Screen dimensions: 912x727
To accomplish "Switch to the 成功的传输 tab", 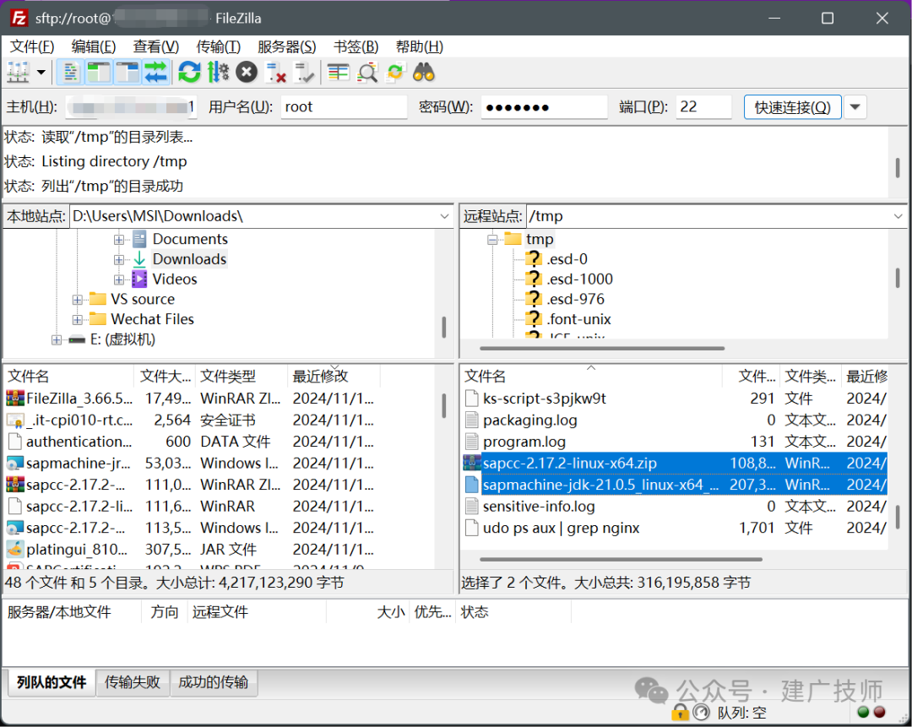I will coord(213,682).
